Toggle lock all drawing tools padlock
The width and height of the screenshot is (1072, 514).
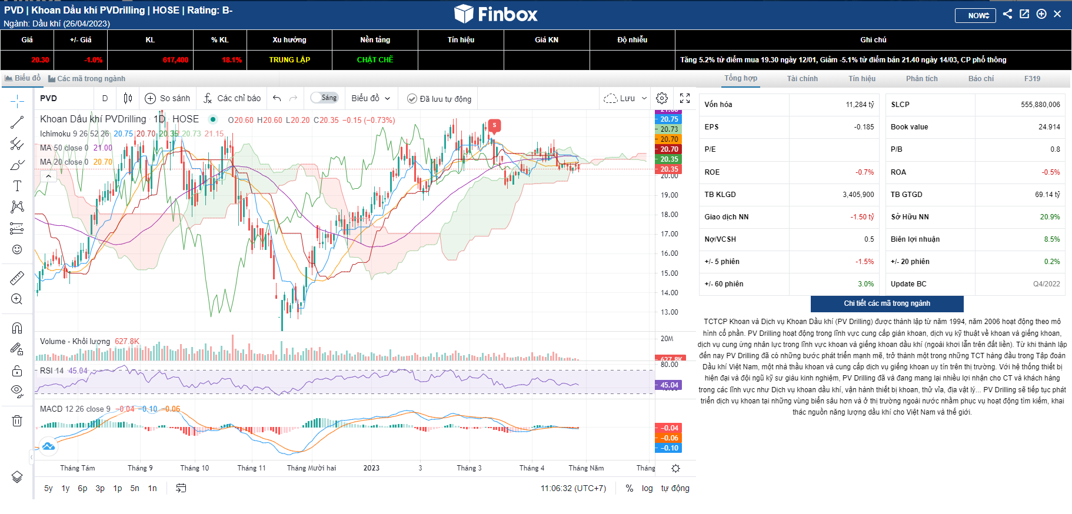pos(17,371)
